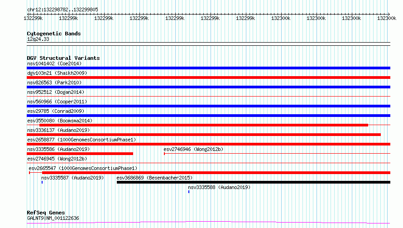Open the nsv3335588 (Audano2019) label
The image size is (403, 228).
tap(219, 187)
